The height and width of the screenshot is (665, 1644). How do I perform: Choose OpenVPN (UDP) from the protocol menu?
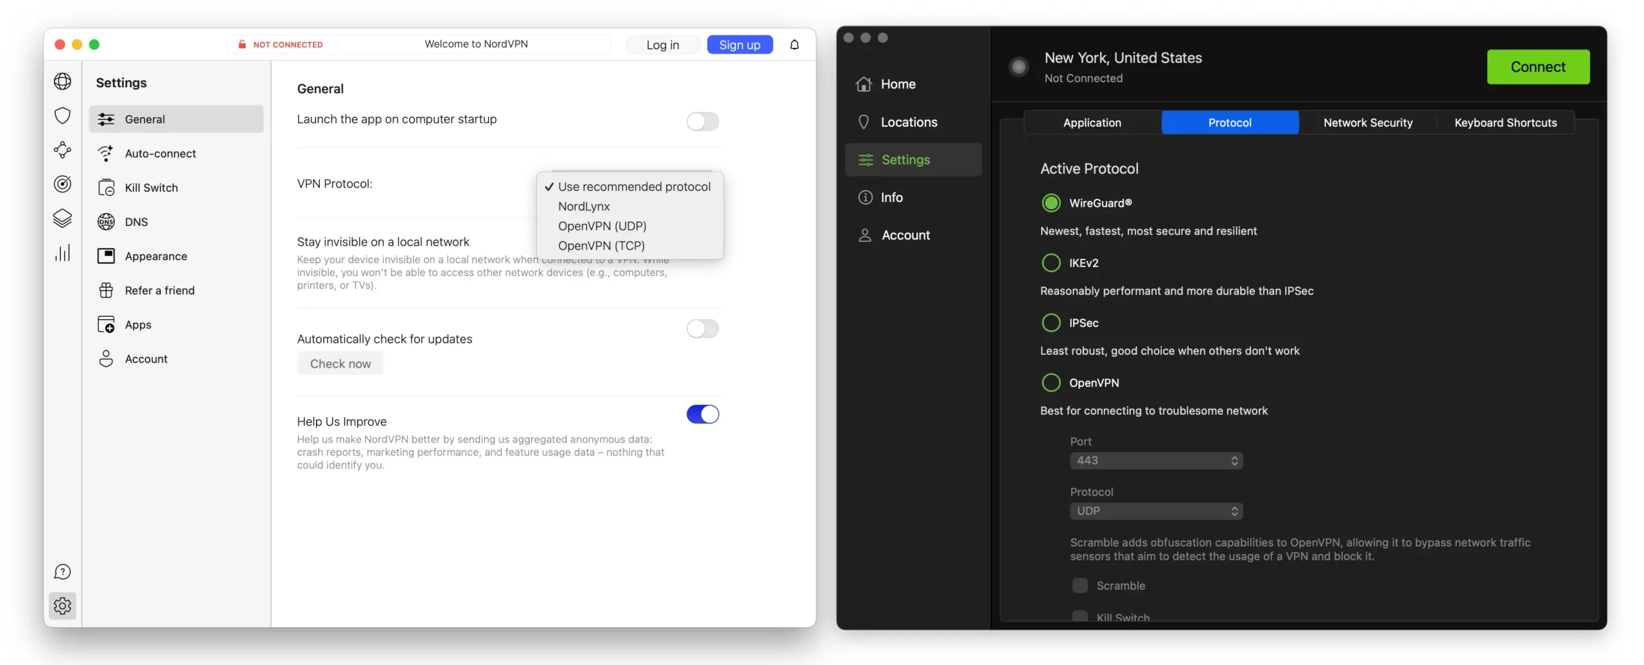pos(630,226)
